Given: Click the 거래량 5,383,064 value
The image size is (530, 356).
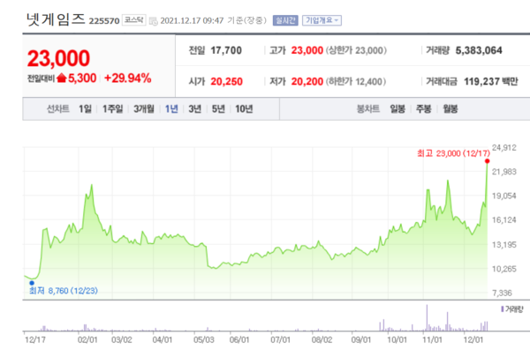Looking at the screenshot, I should 479,50.
